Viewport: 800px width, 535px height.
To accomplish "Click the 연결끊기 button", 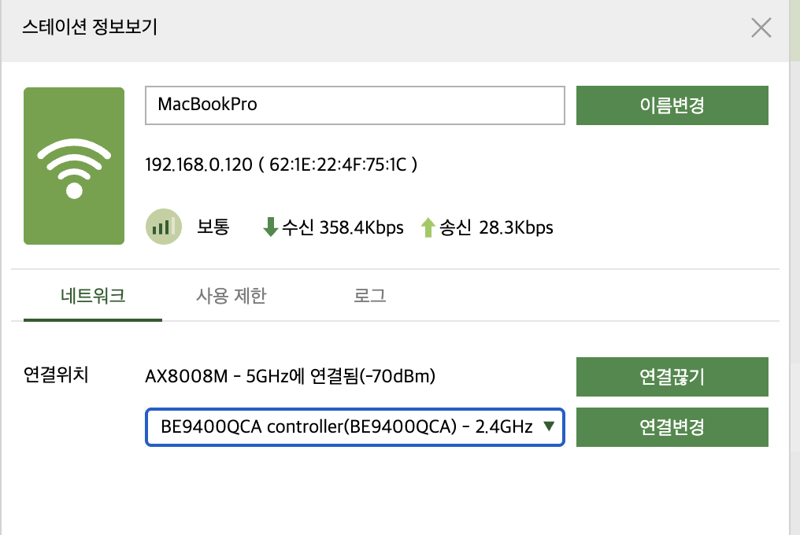I will (x=672, y=377).
